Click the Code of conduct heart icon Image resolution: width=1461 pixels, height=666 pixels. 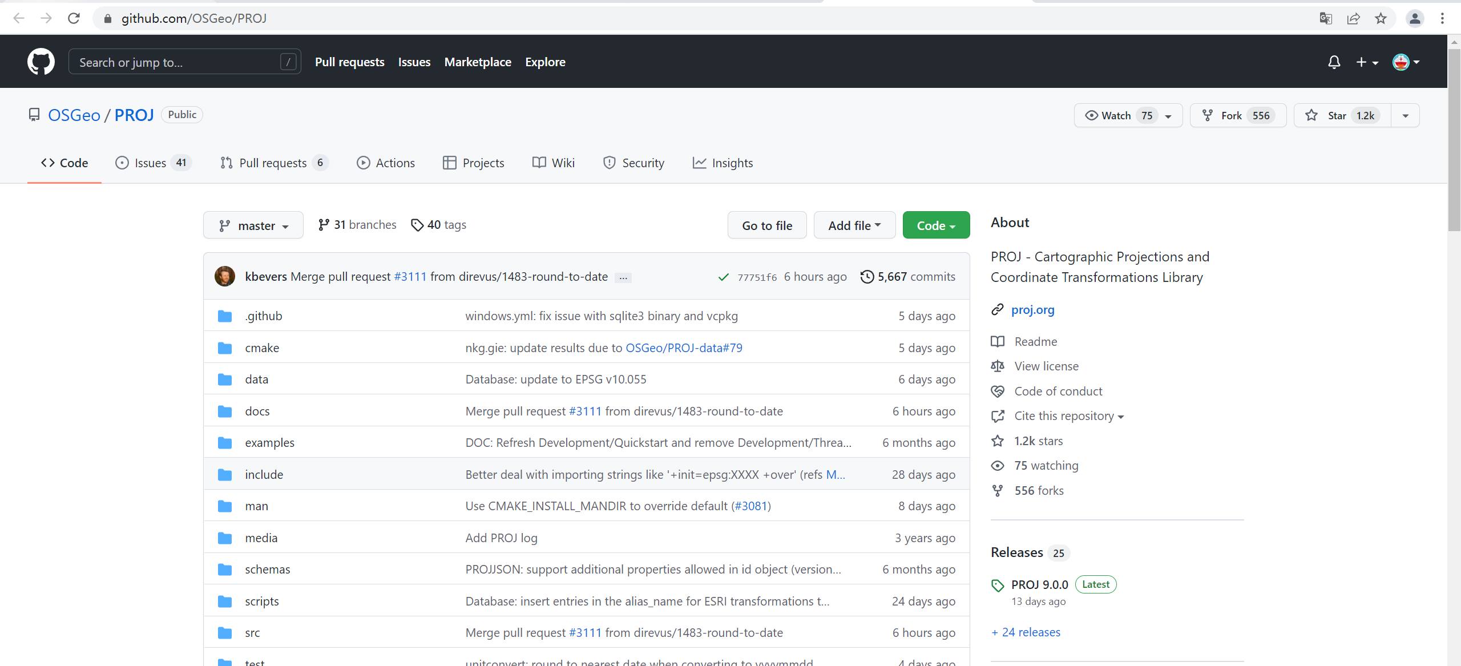pos(998,391)
